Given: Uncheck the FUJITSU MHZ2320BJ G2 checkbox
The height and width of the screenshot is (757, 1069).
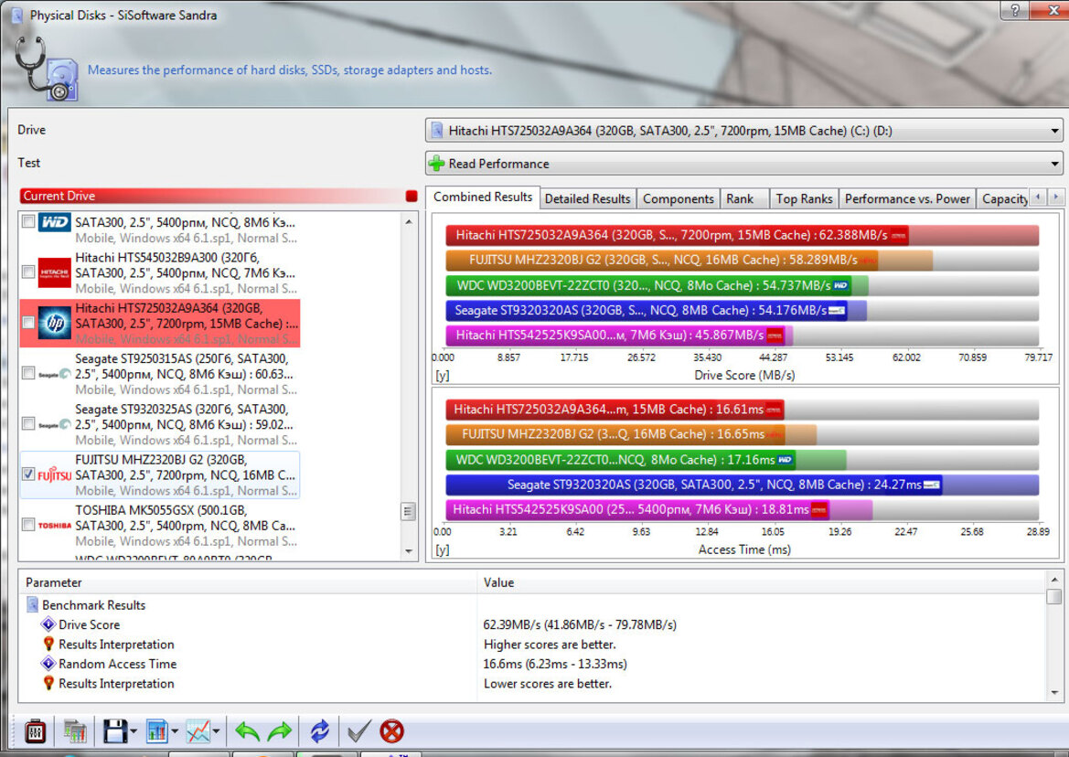Looking at the screenshot, I should click(28, 474).
